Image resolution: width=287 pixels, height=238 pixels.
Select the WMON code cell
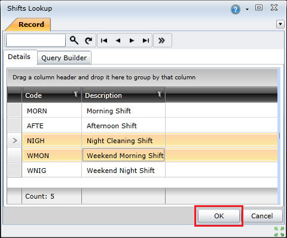pyautogui.click(x=51, y=156)
